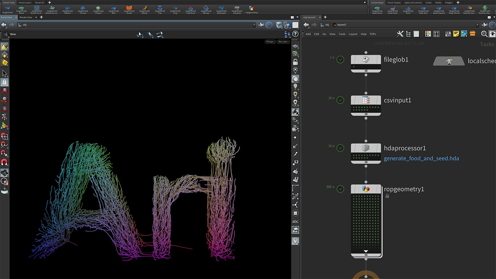Add a sticky note in network editor
This screenshot has height=279, width=496.
pyautogui.click(x=456, y=34)
